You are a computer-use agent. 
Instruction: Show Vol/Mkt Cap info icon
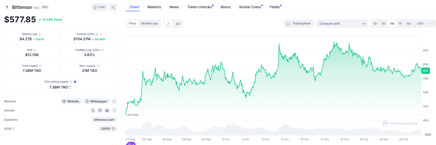coord(102,50)
